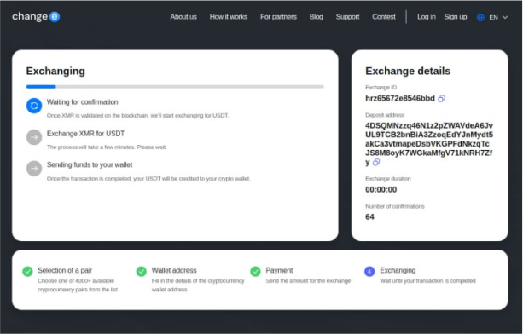
Task: Click the Exchange duration label
Action: (388, 178)
